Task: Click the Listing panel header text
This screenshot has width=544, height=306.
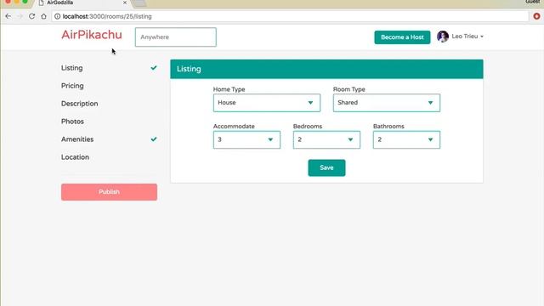Action: pyautogui.click(x=189, y=69)
